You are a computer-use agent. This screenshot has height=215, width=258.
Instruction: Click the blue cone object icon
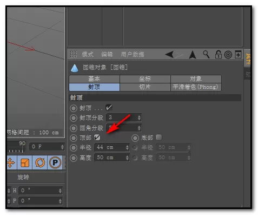[75, 68]
